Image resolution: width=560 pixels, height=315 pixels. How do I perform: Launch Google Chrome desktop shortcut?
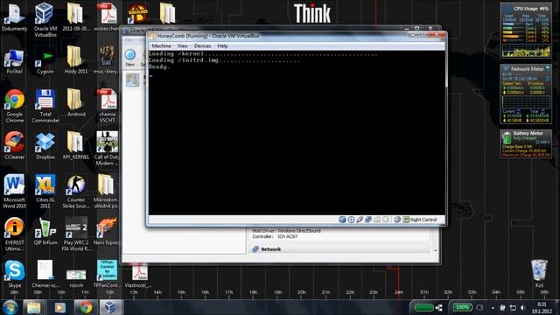[14, 106]
